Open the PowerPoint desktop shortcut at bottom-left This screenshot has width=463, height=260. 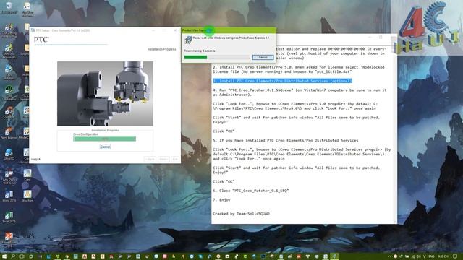[x=9, y=238]
